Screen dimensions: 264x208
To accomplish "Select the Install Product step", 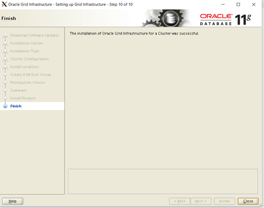I will 23,98.
